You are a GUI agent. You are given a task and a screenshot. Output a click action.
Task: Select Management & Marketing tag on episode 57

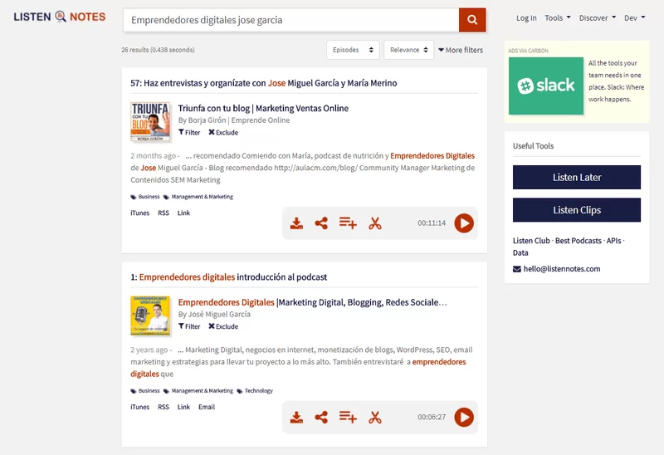coord(198,197)
